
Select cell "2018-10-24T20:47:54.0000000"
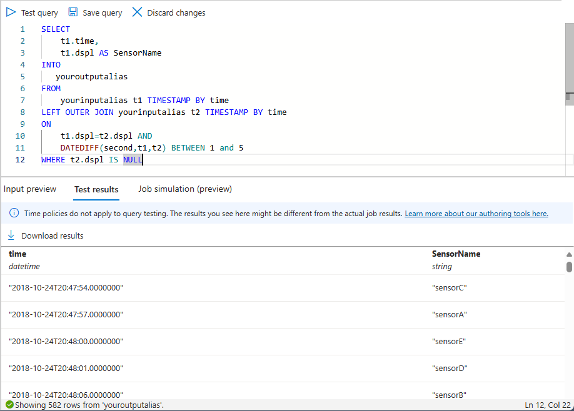66,288
